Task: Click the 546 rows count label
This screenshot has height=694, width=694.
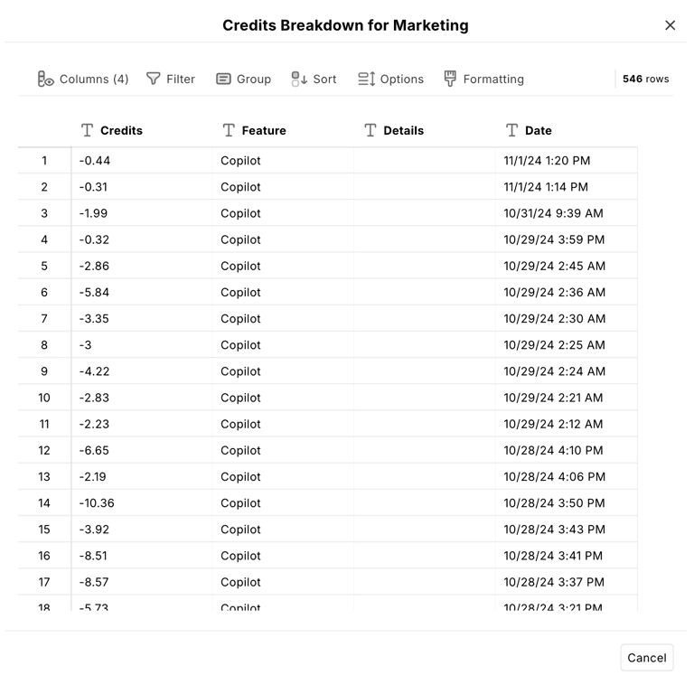Action: [x=645, y=79]
